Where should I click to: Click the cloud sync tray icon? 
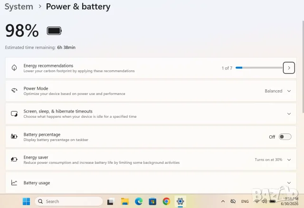pos(233,201)
